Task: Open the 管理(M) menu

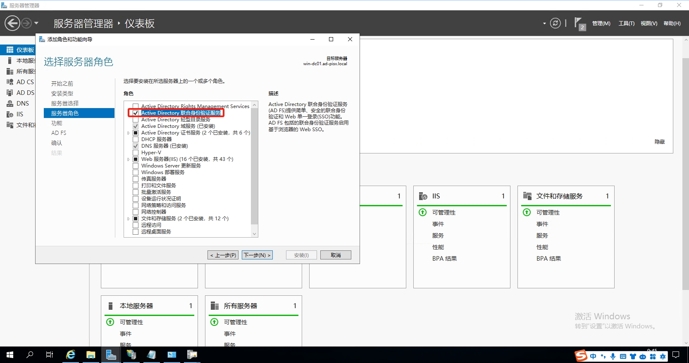Action: click(601, 24)
